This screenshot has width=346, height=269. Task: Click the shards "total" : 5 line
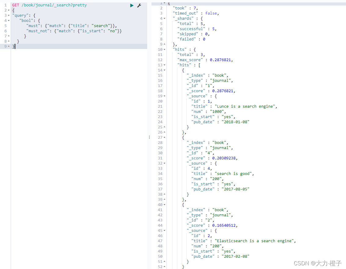[191, 24]
